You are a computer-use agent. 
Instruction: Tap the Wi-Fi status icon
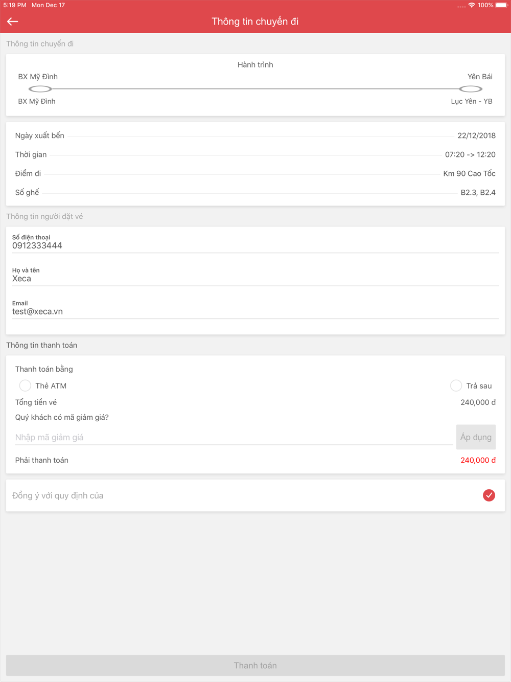click(472, 5)
